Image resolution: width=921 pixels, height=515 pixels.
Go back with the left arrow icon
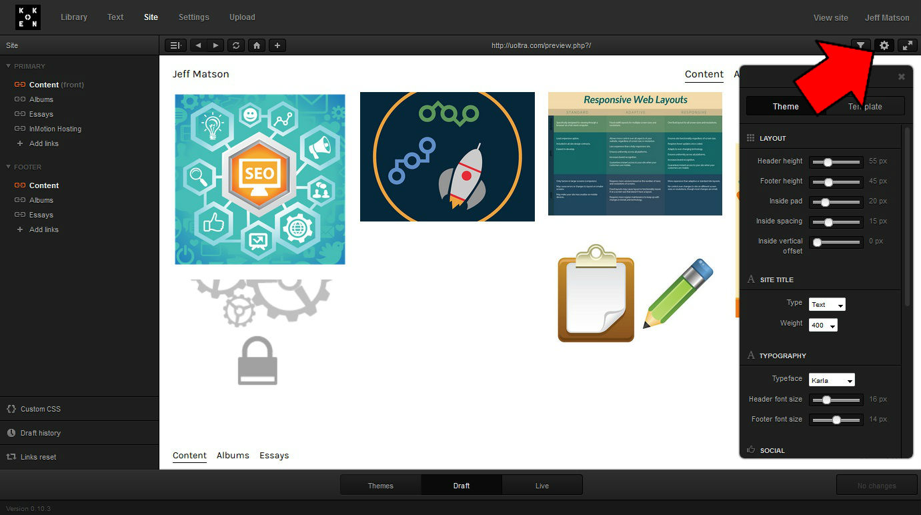coord(198,45)
